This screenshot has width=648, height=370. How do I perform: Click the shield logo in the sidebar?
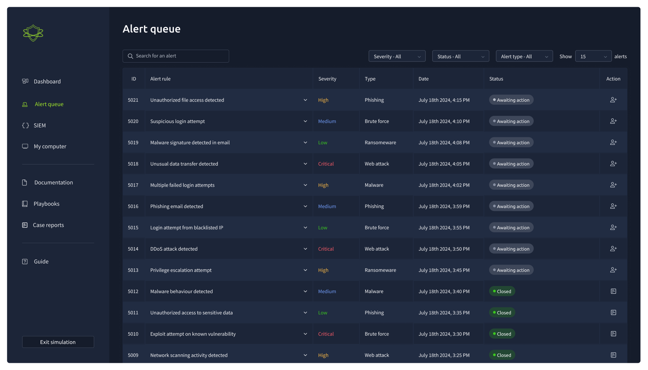pyautogui.click(x=33, y=33)
